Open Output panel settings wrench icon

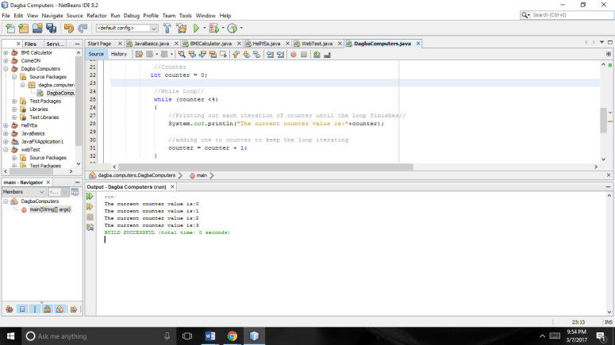click(90, 227)
